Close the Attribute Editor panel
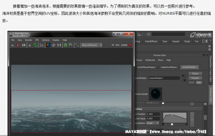Viewport: 215px width, 136px height. pyautogui.click(x=207, y=55)
